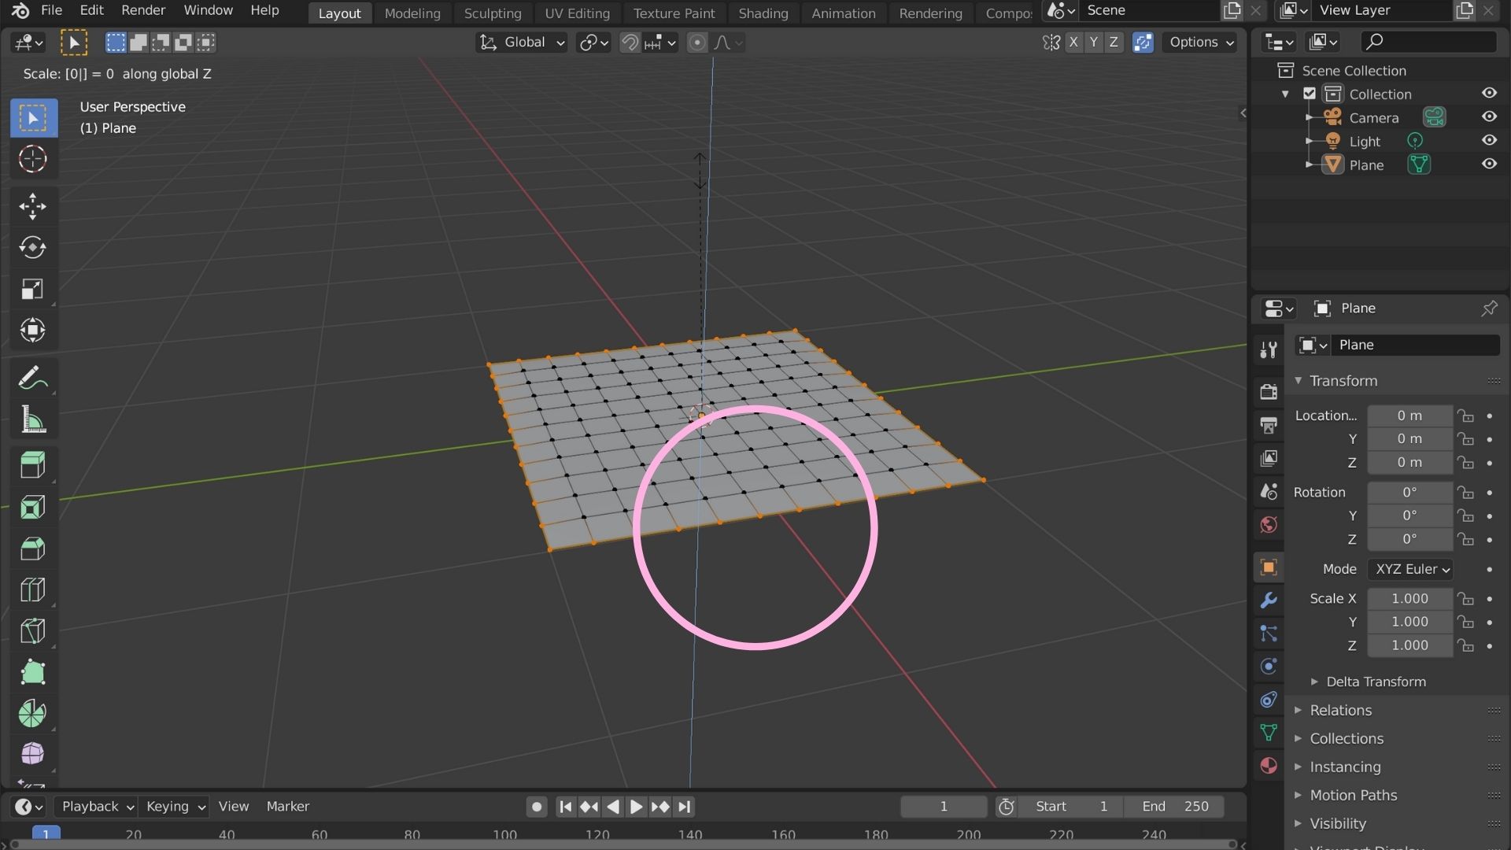This screenshot has height=850, width=1511.
Task: Select the Move tool
Action: [32, 206]
